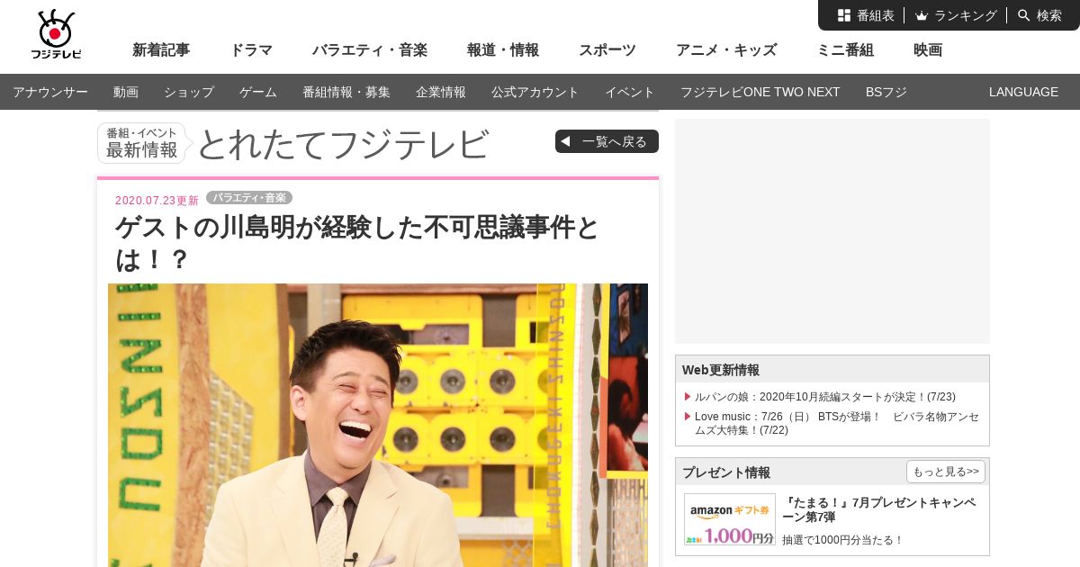
Task: Open ランキング crown icon link
Action: (x=956, y=15)
